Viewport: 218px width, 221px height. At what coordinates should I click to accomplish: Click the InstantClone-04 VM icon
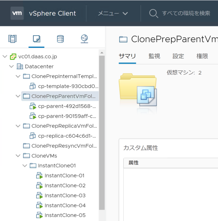coord(39,205)
